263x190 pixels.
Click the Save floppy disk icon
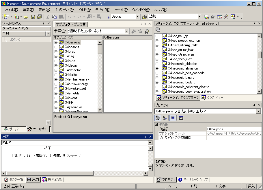point(33,17)
